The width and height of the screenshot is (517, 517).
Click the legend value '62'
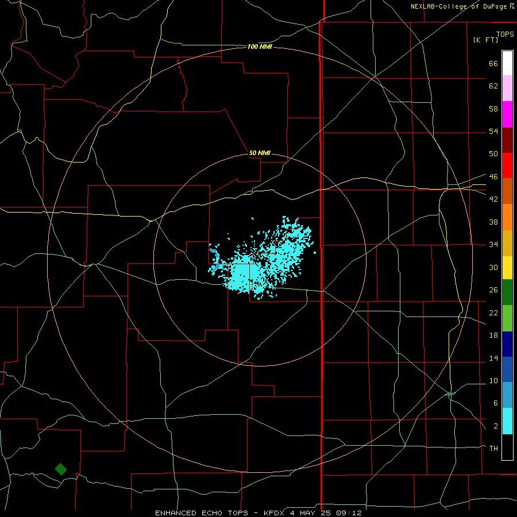(493, 86)
